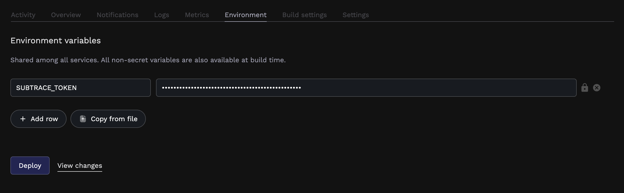Viewport: 624px width, 193px height.
Task: Click Copy from file button
Action: coord(108,119)
